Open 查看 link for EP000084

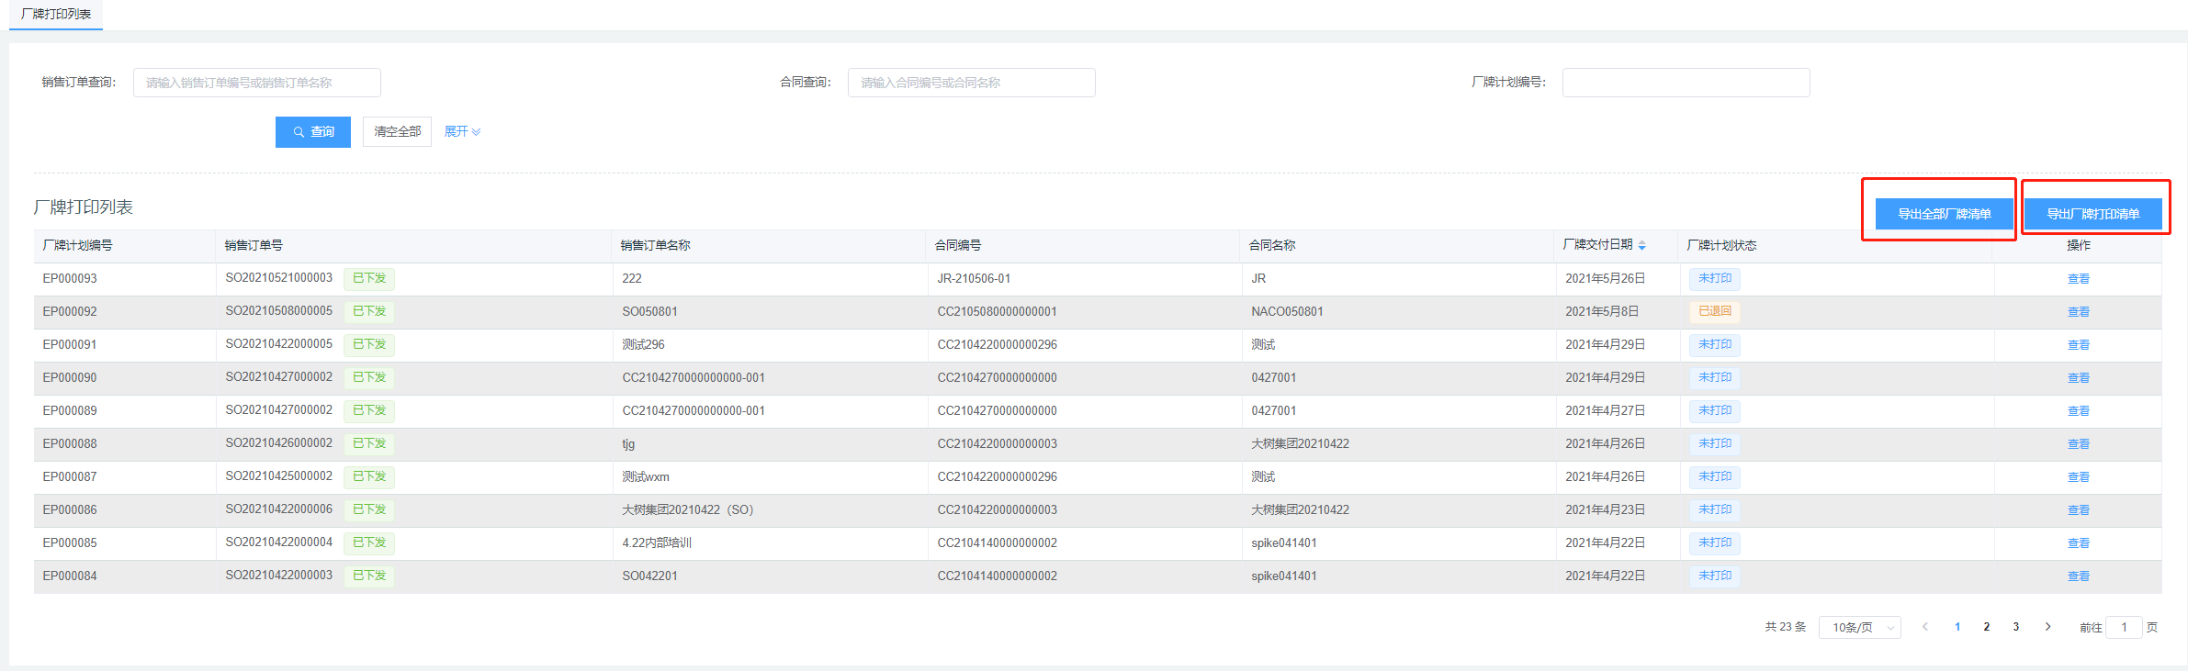(x=2078, y=576)
